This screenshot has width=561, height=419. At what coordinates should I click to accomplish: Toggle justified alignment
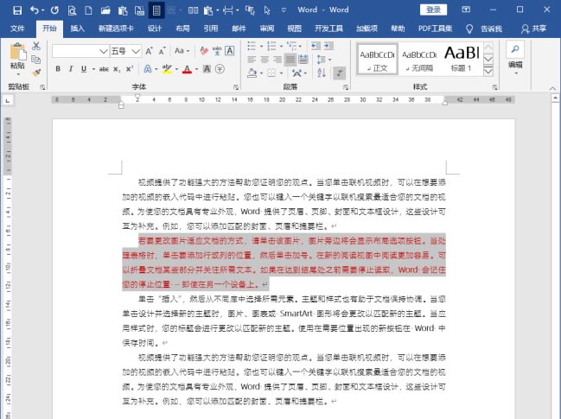tap(290, 60)
